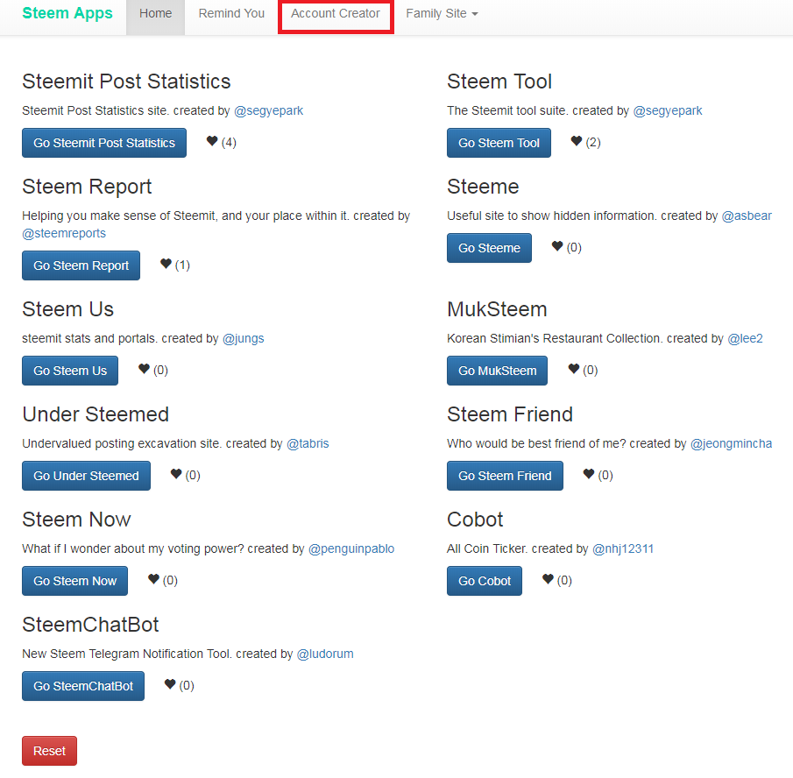This screenshot has height=778, width=793.
Task: Like Steem Friend with its heart icon
Action: pyautogui.click(x=589, y=475)
